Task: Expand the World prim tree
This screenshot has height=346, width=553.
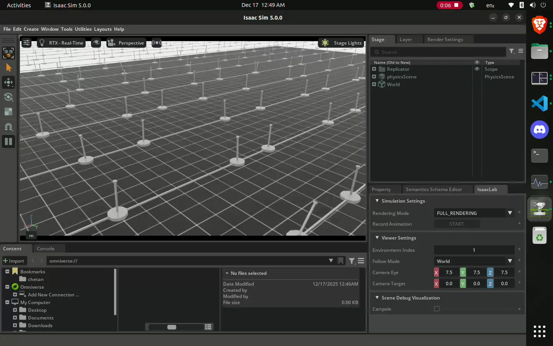Action: pyautogui.click(x=374, y=84)
